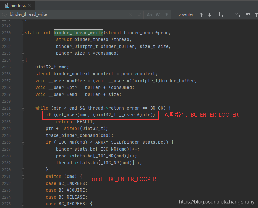
Task: Open search filter funnel options
Action: [x=256, y=15]
